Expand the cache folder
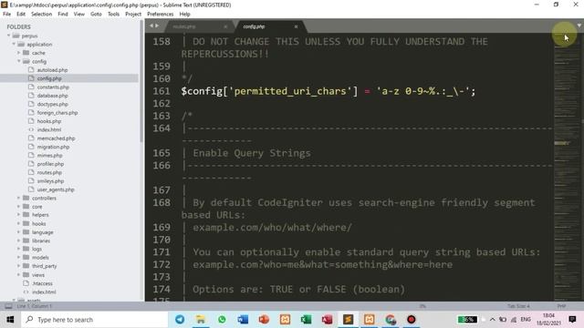This screenshot has width=584, height=328. [18, 53]
